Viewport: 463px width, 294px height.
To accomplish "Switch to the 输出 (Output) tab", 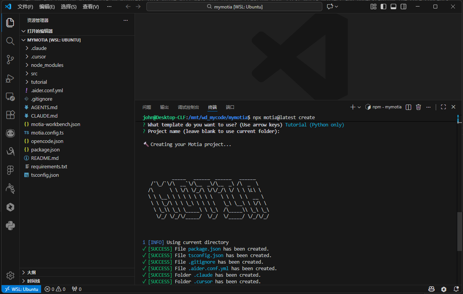I will point(164,107).
